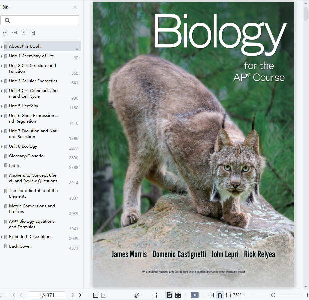The image size is (309, 300).
Task: Go back to previous view
Action: (x=96, y=295)
